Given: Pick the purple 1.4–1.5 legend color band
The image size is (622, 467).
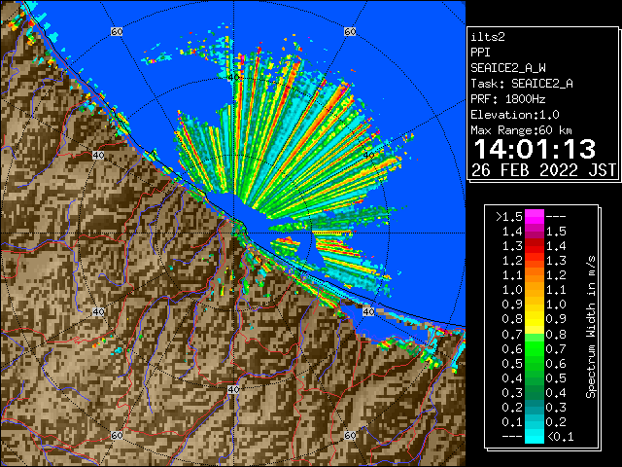Looking at the screenshot, I should [535, 232].
